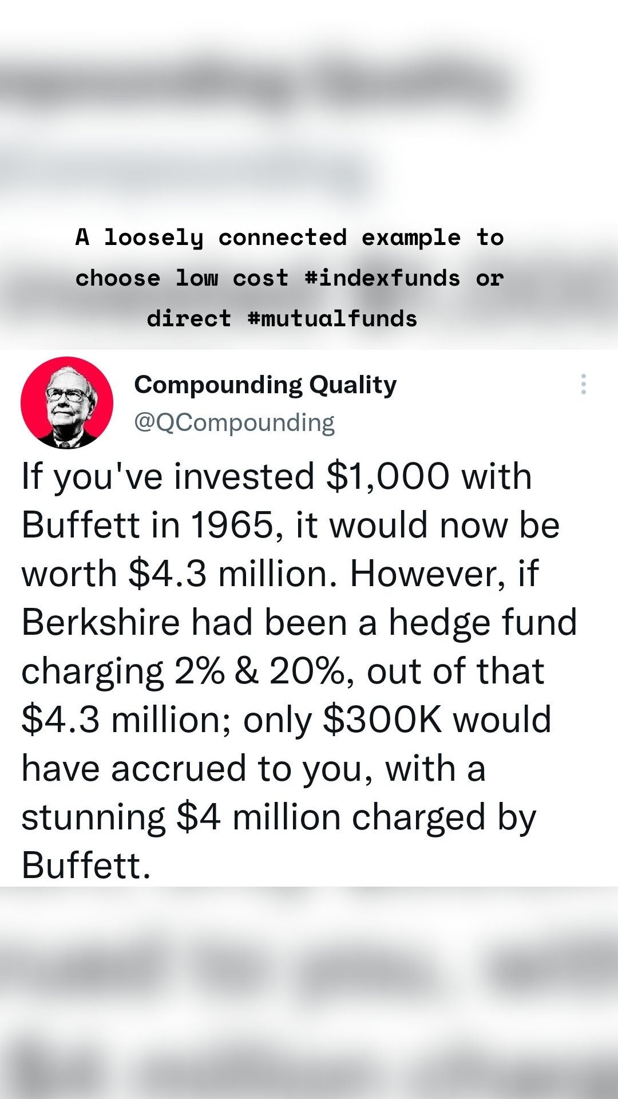The width and height of the screenshot is (618, 1099).
Task: Click the Compounding Quality display name
Action: tap(265, 386)
